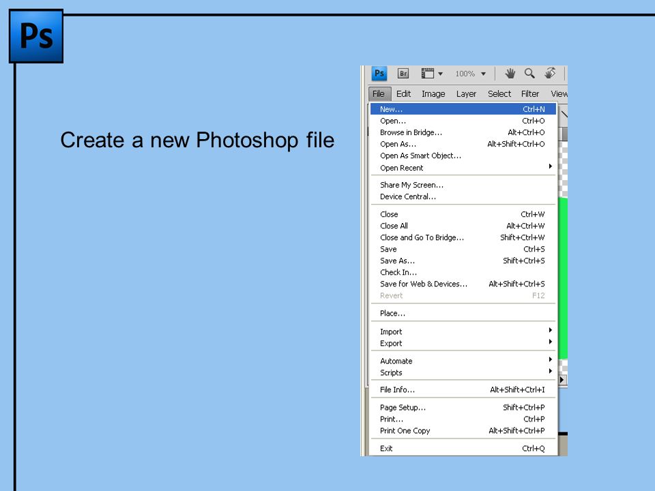
Task: Choose Page Setup... menu entry
Action: point(463,408)
